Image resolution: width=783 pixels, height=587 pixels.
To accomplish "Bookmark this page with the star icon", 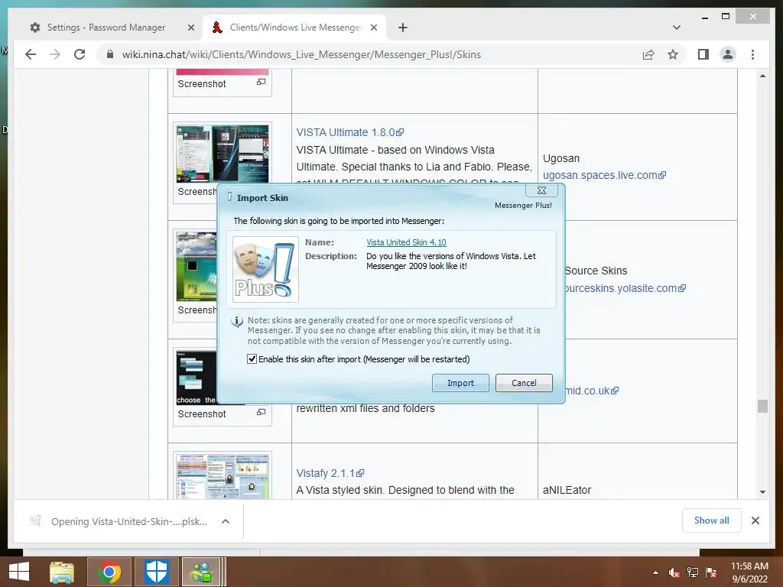I will [x=673, y=54].
